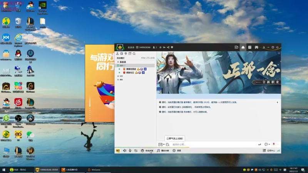
Task: Click the chat message input field
Action: [x=214, y=145]
